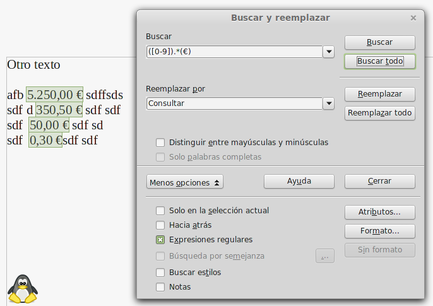Click the Tux penguin image
433x306 pixels.
point(23,289)
